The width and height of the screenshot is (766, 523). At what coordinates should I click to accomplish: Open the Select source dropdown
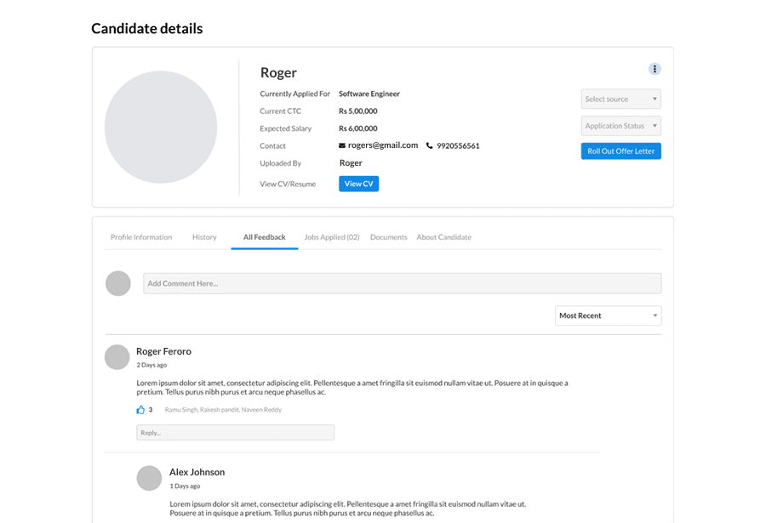[621, 99]
